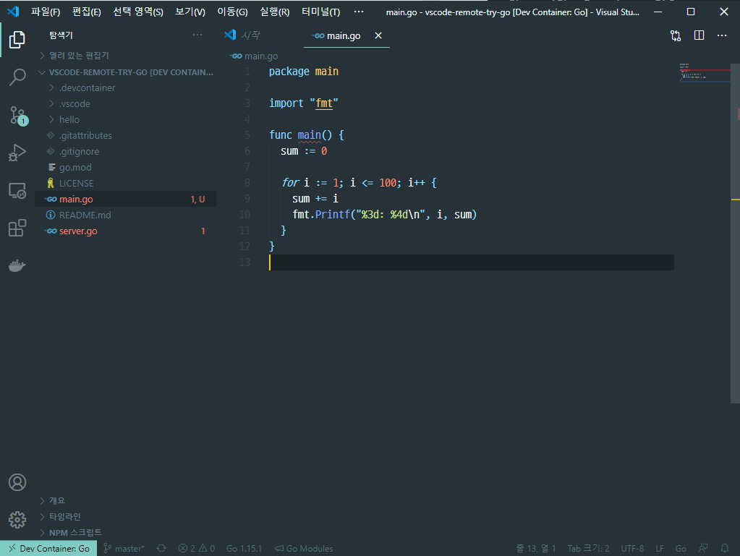Image resolution: width=740 pixels, height=556 pixels.
Task: Open Explorer panel more actions ellipsis
Action: point(197,35)
